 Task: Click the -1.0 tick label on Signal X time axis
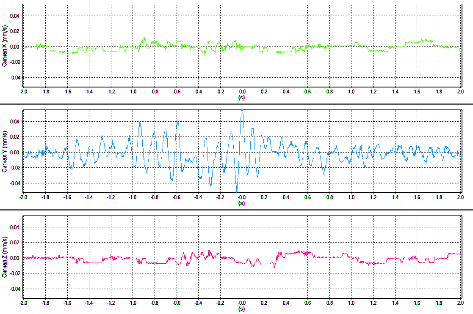click(133, 92)
